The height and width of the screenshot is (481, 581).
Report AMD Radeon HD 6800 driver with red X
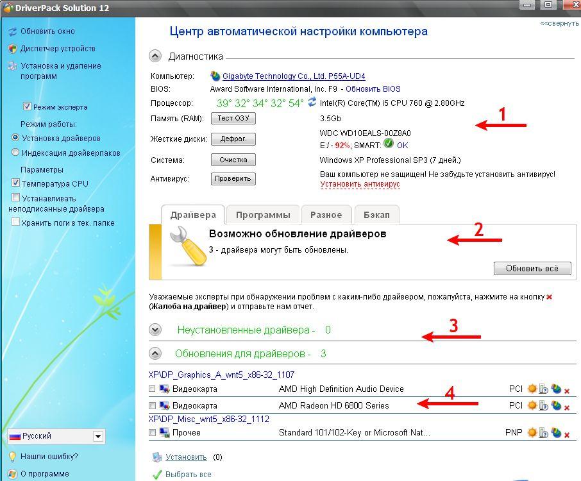pyautogui.click(x=566, y=408)
